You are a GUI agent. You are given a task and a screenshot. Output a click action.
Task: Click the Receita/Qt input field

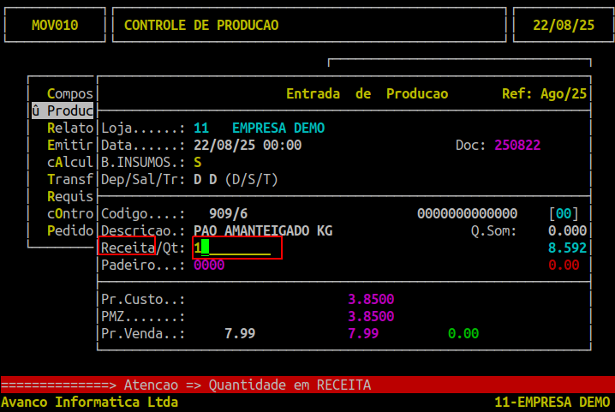pyautogui.click(x=237, y=248)
